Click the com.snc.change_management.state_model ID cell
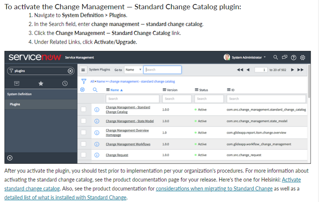The width and height of the screenshot is (319, 202). (x=257, y=121)
